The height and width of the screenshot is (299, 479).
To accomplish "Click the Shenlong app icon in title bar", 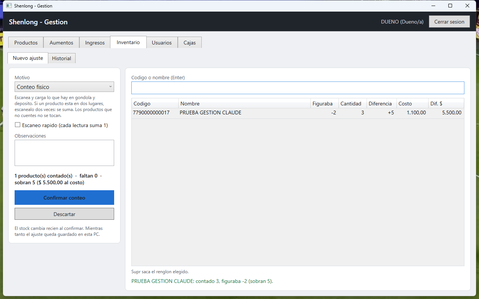I will point(9,6).
